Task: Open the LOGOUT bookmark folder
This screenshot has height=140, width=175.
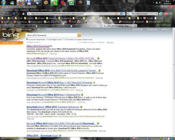Action: pyautogui.click(x=29, y=18)
